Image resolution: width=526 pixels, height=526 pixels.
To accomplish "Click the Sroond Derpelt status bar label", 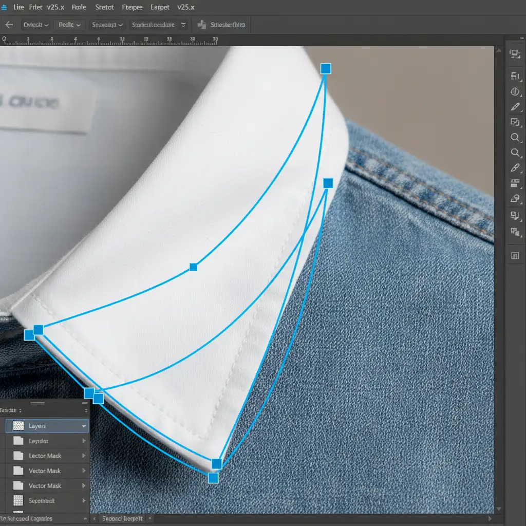I will coord(123,519).
